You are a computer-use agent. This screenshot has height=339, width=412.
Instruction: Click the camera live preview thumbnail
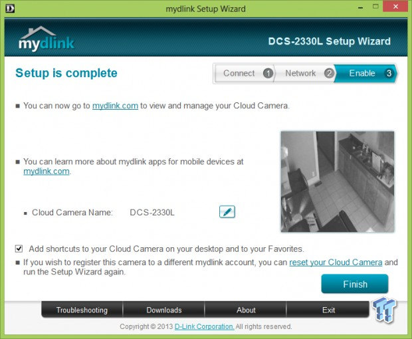point(338,181)
